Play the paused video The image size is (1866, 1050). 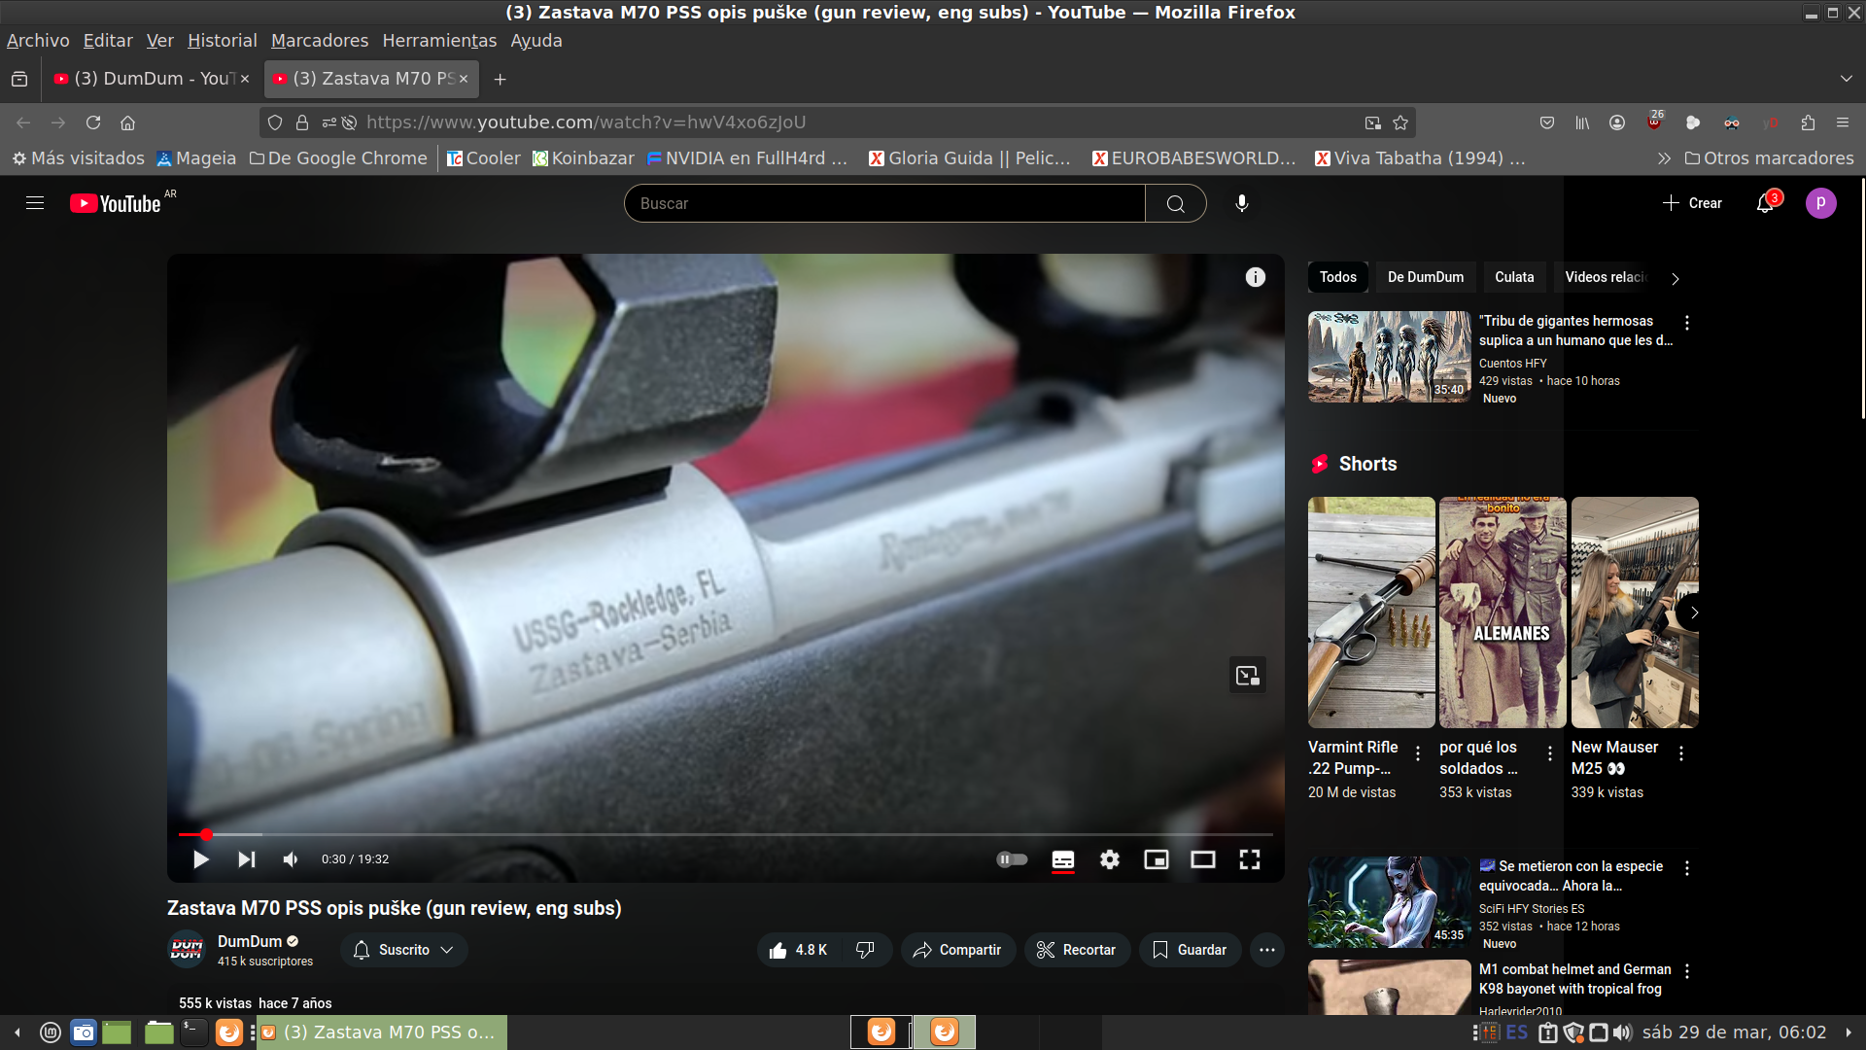201,859
